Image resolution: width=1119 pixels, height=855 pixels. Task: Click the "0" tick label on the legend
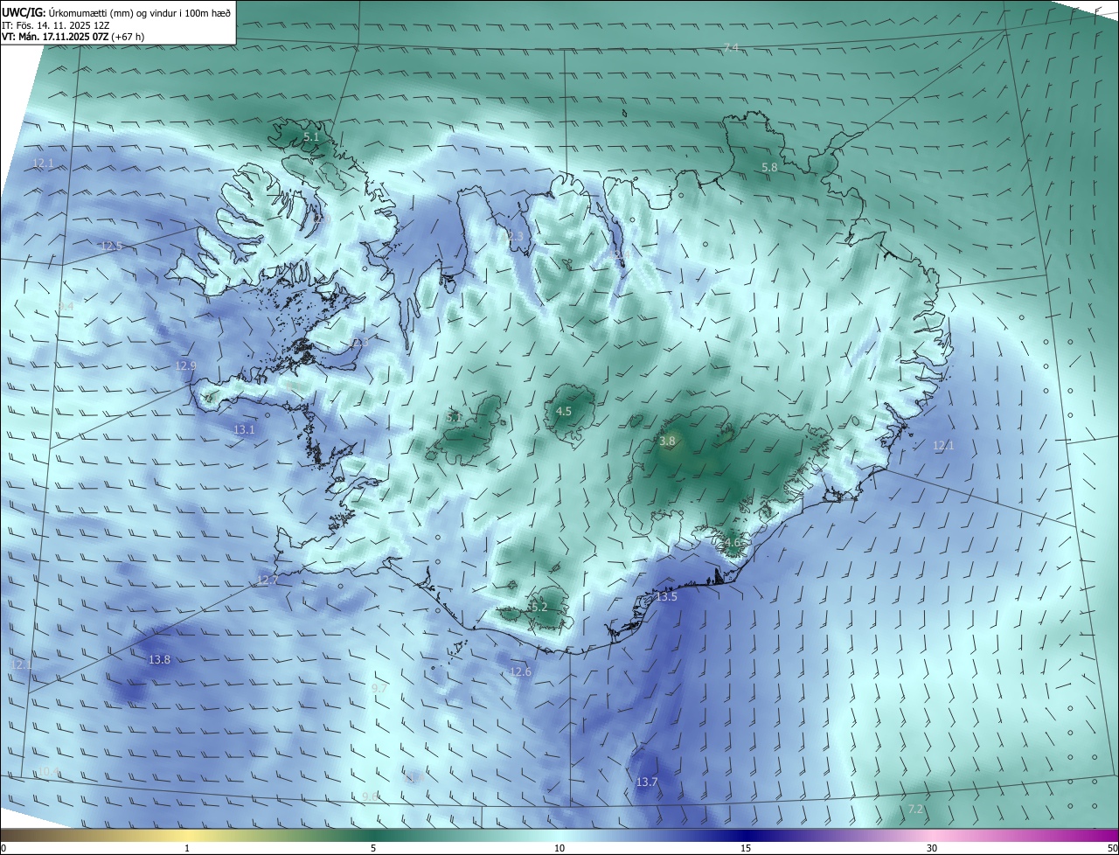tap(3, 849)
